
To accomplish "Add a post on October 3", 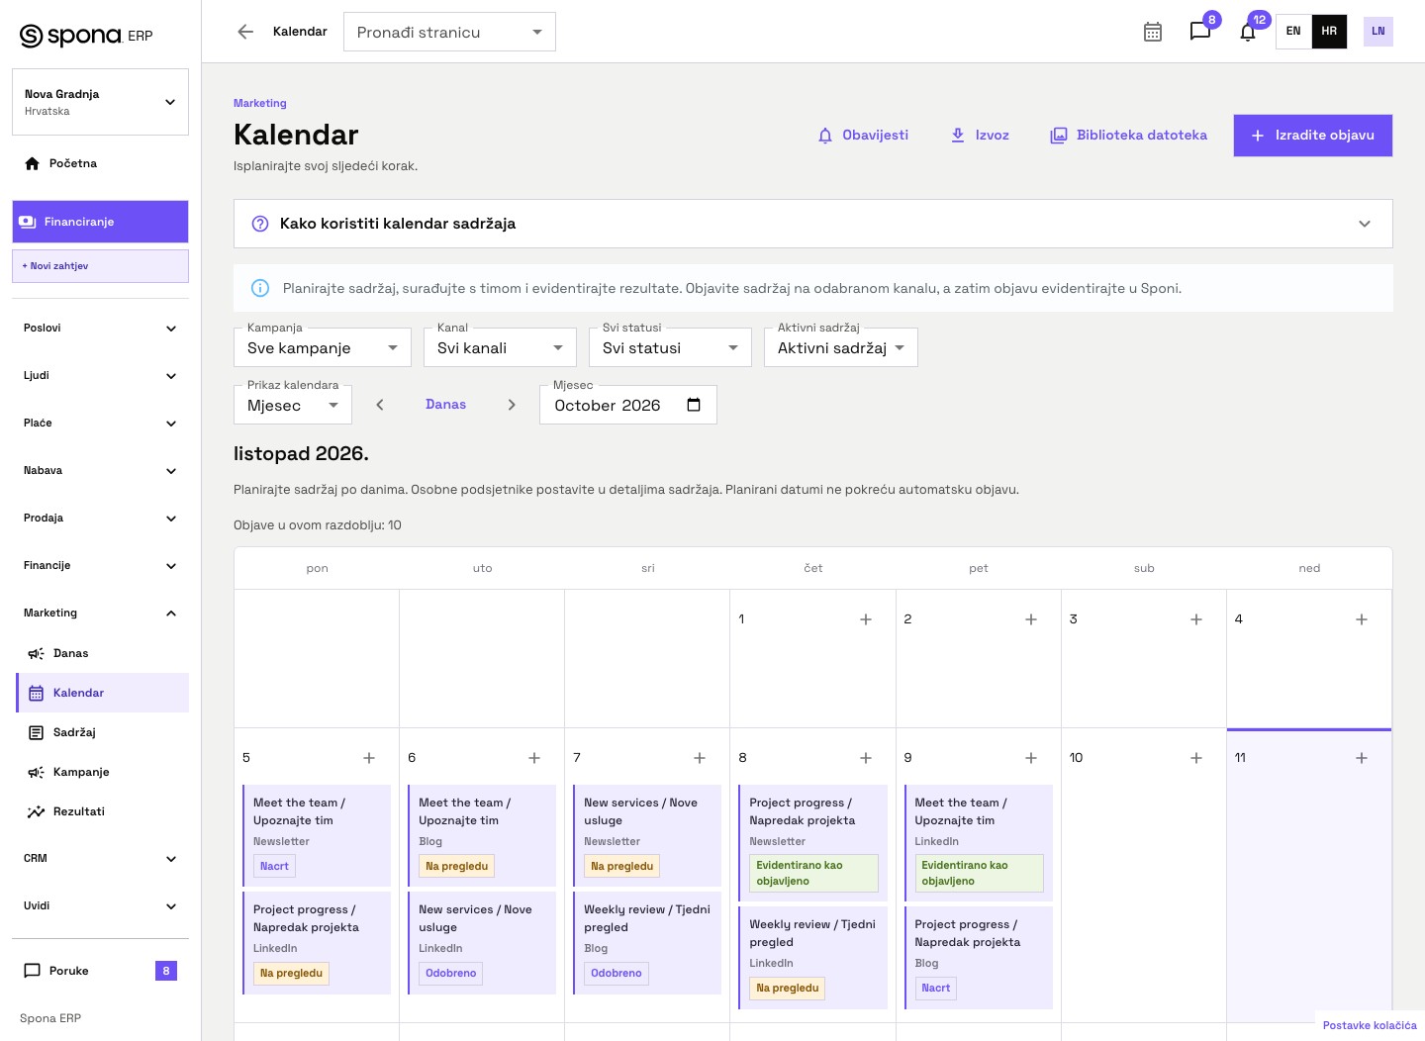I will click(1196, 619).
